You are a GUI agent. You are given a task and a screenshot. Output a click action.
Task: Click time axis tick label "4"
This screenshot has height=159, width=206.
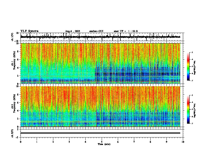(x=86, y=142)
